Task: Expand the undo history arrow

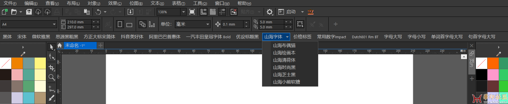Action: point(105,12)
